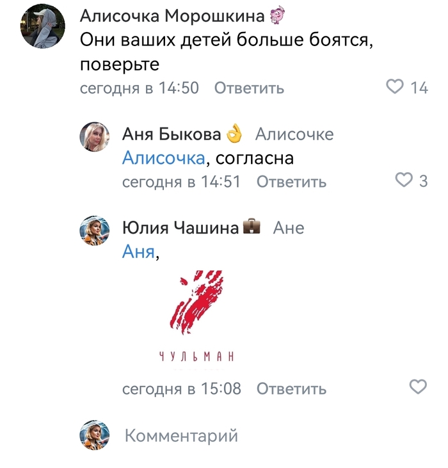This screenshot has width=448, height=468.
Task: Like Аня Быкова's reply with heart icon
Action: (x=404, y=180)
